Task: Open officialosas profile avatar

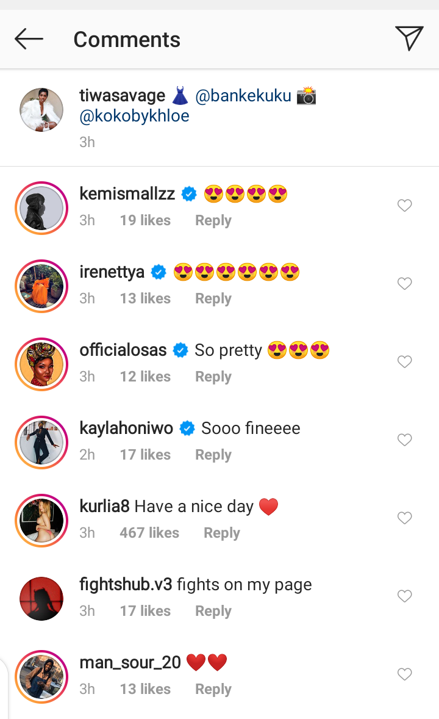Action: (41, 364)
